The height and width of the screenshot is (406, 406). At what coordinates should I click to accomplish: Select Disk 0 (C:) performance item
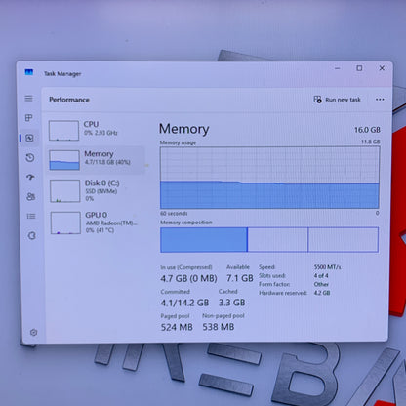[x=97, y=190]
